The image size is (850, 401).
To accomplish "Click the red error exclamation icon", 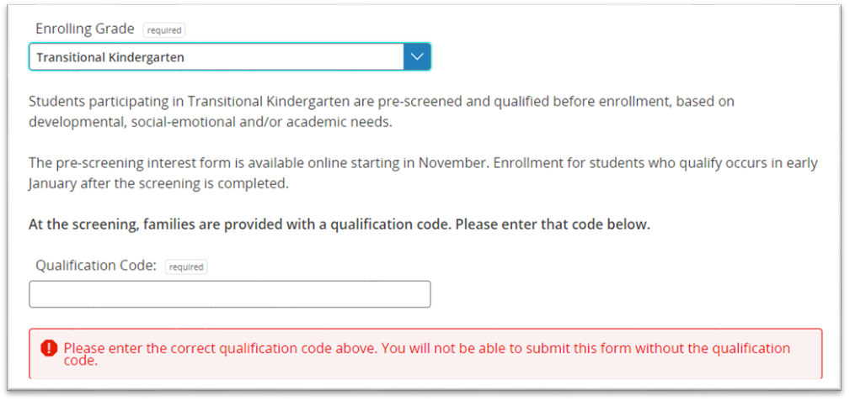I will point(49,348).
